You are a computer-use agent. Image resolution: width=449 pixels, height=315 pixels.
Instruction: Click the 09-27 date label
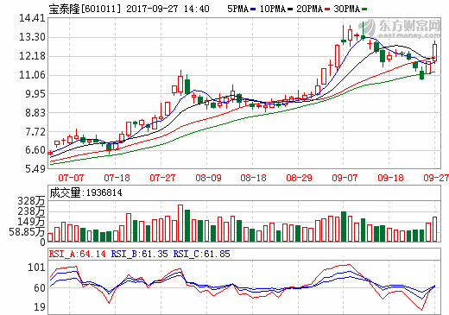pyautogui.click(x=436, y=178)
